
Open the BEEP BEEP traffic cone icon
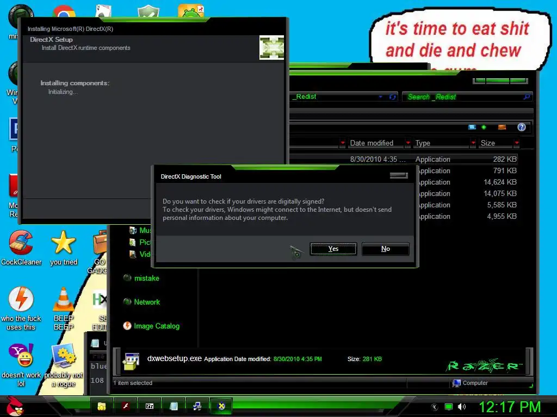(x=64, y=308)
